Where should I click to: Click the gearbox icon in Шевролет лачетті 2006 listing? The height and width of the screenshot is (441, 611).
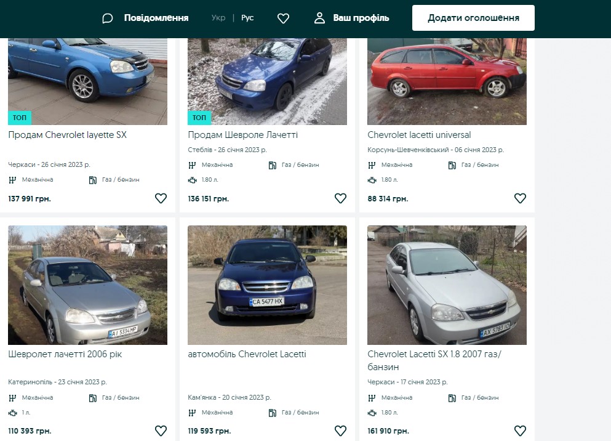tap(12, 398)
